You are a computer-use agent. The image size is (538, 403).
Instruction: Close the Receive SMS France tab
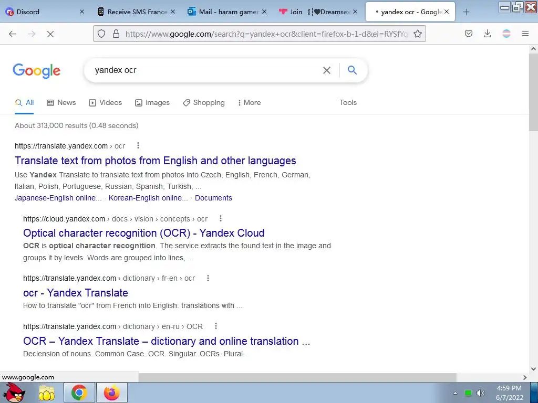coord(173,12)
